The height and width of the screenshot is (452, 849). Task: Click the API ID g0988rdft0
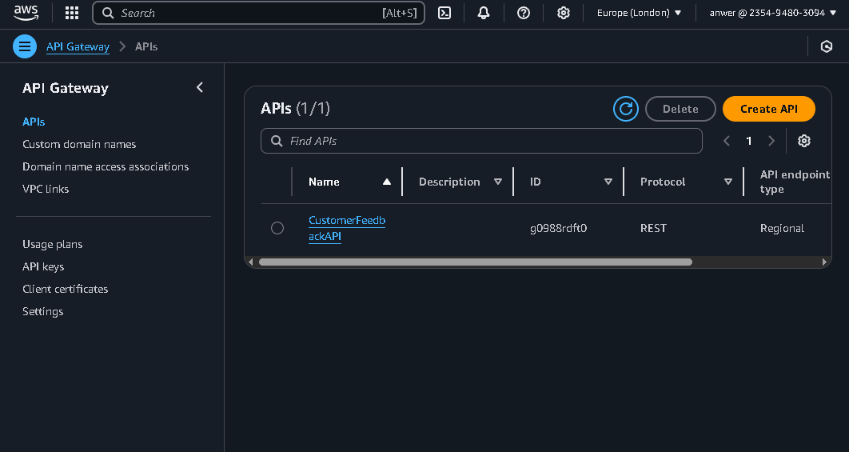(558, 228)
